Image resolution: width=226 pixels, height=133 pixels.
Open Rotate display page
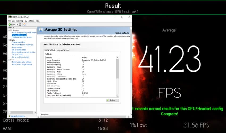coord(17,47)
